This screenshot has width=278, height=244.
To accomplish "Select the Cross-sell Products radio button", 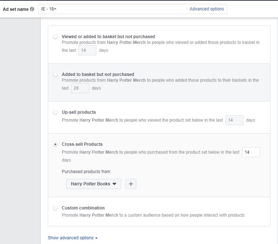I will (55, 144).
